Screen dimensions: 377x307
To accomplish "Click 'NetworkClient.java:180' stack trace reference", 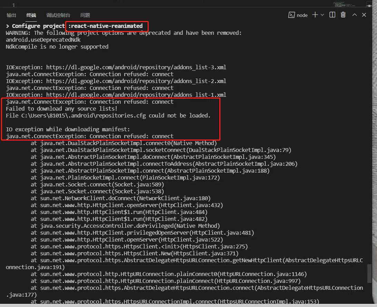I will [x=173, y=198].
